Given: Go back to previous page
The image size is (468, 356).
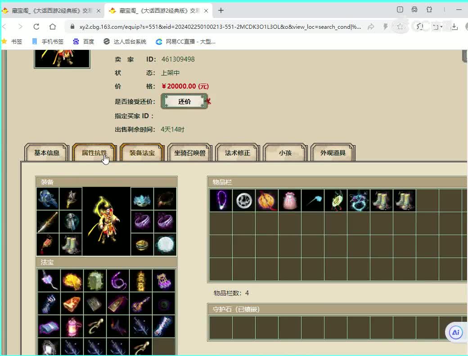Looking at the screenshot, I should [x=4, y=27].
